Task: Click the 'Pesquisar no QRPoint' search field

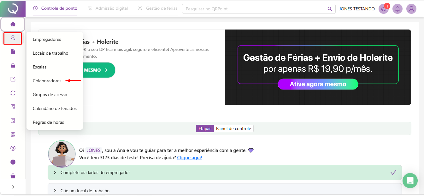Action: [256, 9]
